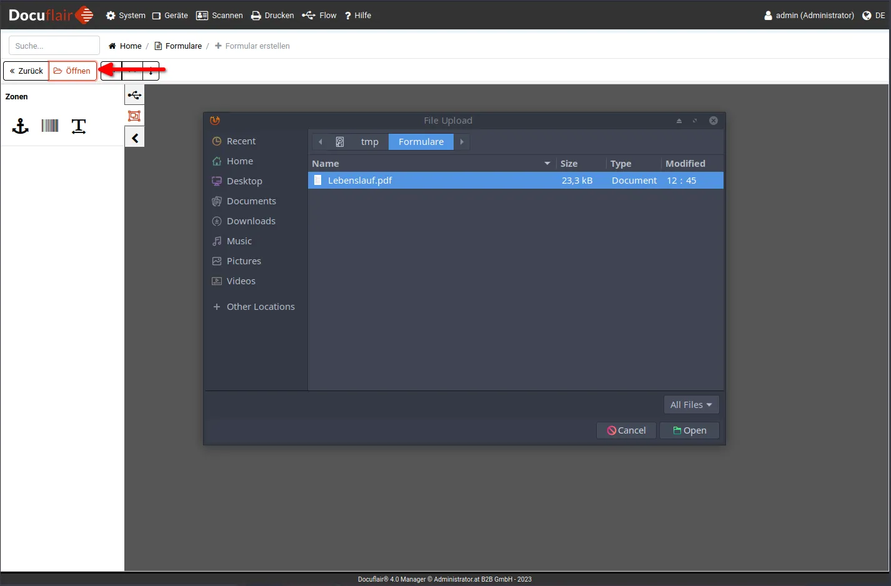Select the text zone tool
The height and width of the screenshot is (586, 891).
79,126
